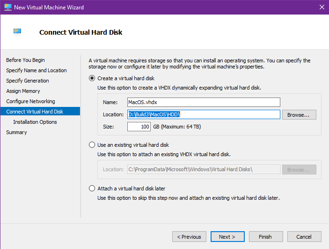Click the disk Location path field
The height and width of the screenshot is (249, 329).
[203, 114]
